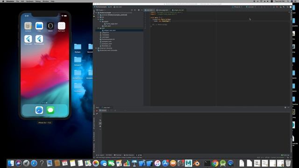Open the Trash in the Dock
Screen dimensions: 299x168
(x=288, y=163)
